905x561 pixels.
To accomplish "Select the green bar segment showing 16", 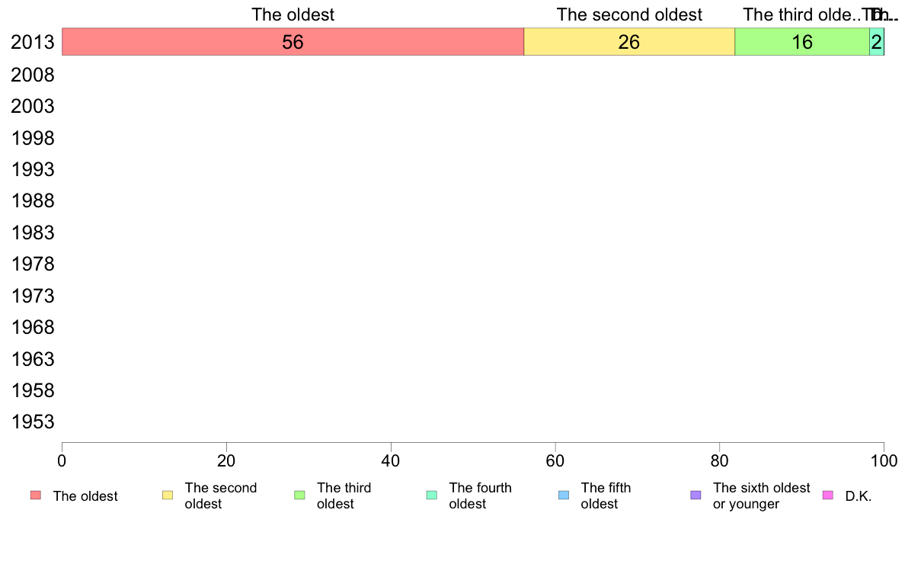I will [x=802, y=42].
